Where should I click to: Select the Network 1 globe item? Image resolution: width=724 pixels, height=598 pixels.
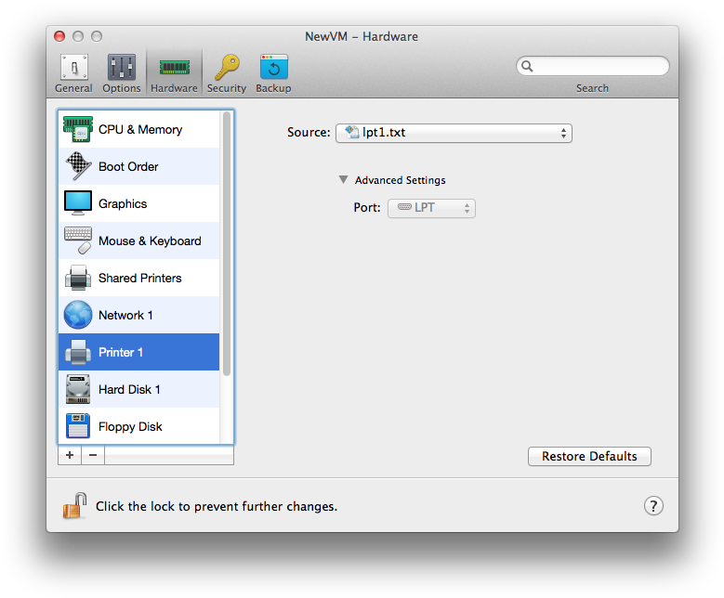tap(139, 316)
